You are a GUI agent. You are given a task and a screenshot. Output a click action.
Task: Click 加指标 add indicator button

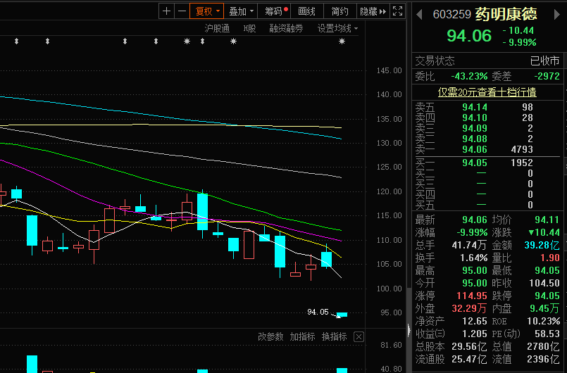pyautogui.click(x=302, y=337)
